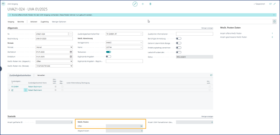The image size is (280, 135).
Task: Click Robert Bachmann in RT row
Action: click(35, 90)
